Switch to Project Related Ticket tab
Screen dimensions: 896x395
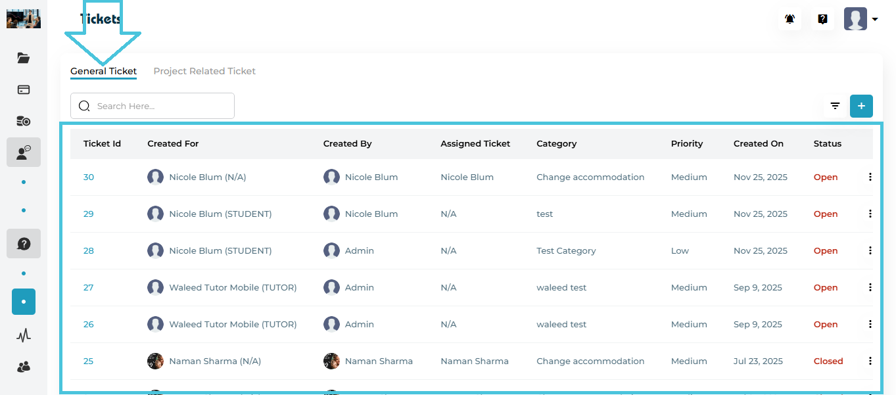pyautogui.click(x=204, y=71)
